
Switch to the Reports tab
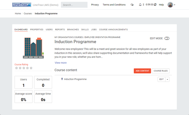60,29
